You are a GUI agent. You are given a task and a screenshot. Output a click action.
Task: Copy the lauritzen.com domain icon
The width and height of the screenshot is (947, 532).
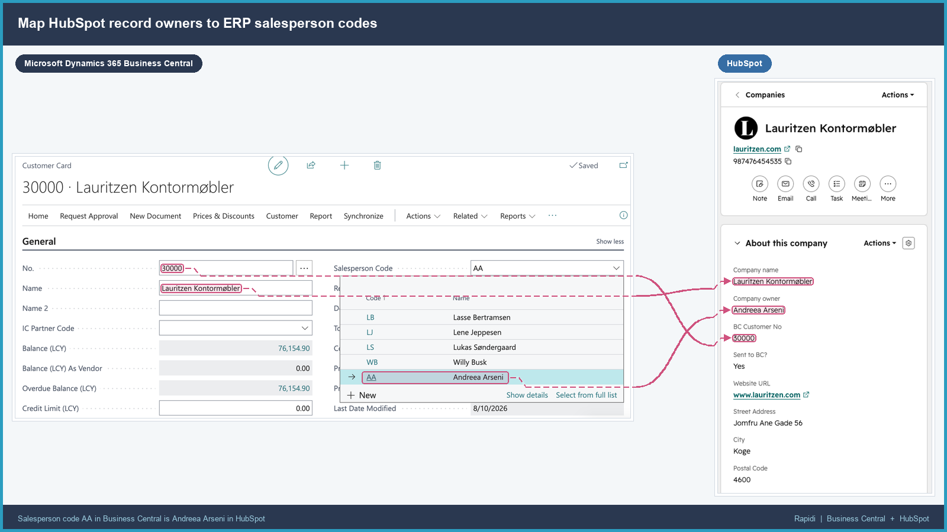pyautogui.click(x=799, y=149)
